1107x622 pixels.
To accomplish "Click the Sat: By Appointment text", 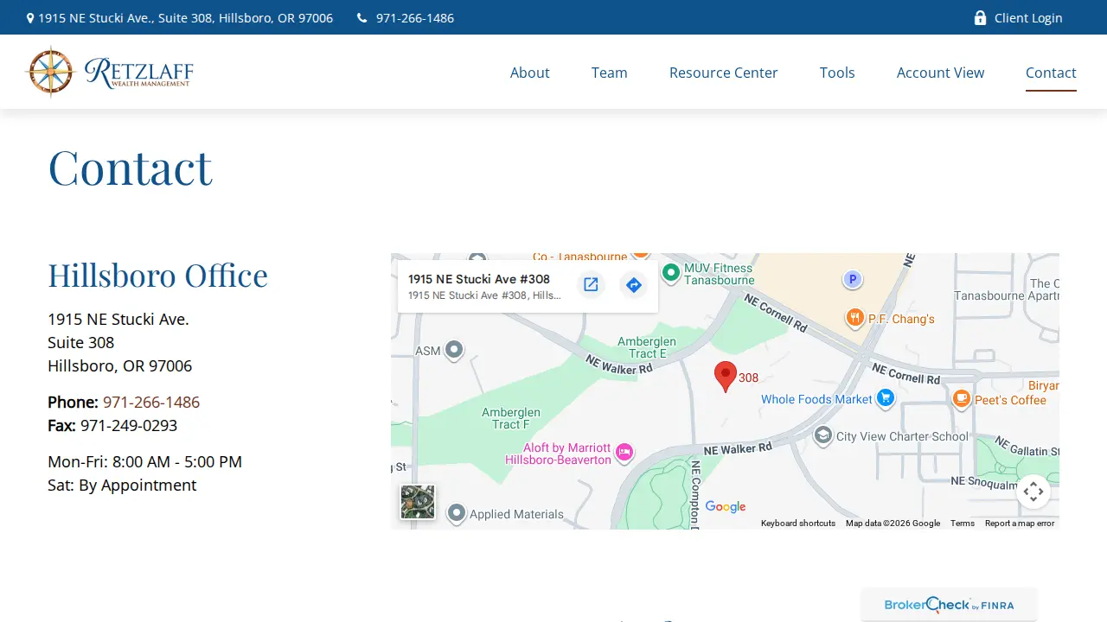I will (x=122, y=485).
